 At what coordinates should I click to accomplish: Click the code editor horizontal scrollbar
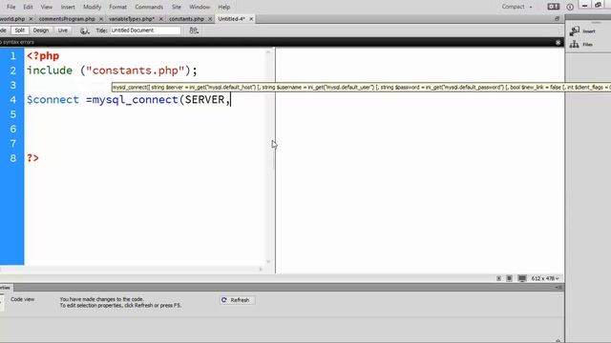(x=131, y=269)
